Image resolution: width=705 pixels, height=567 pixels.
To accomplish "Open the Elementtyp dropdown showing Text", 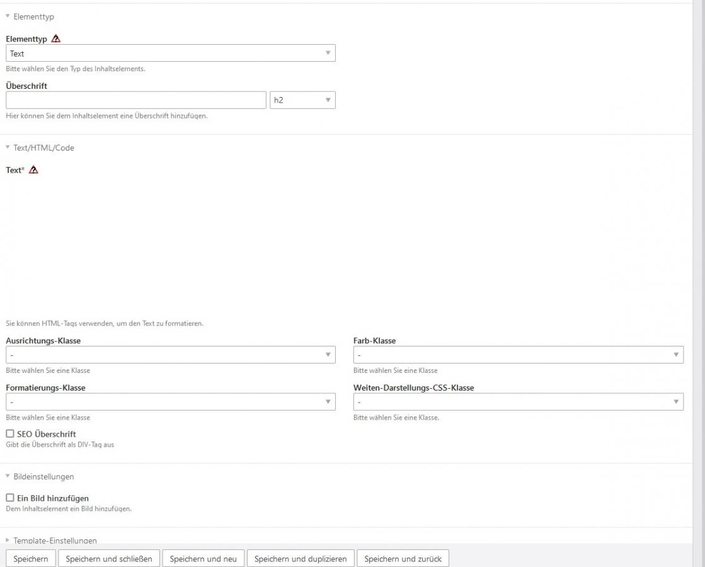I will click(x=170, y=54).
